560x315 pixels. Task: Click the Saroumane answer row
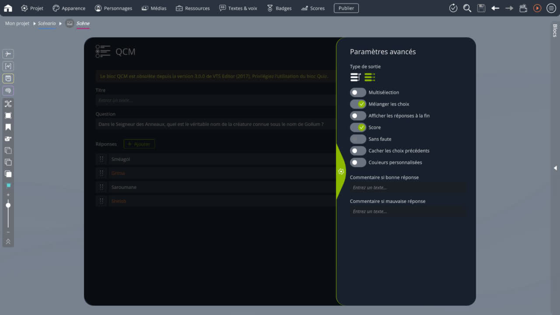[222, 187]
